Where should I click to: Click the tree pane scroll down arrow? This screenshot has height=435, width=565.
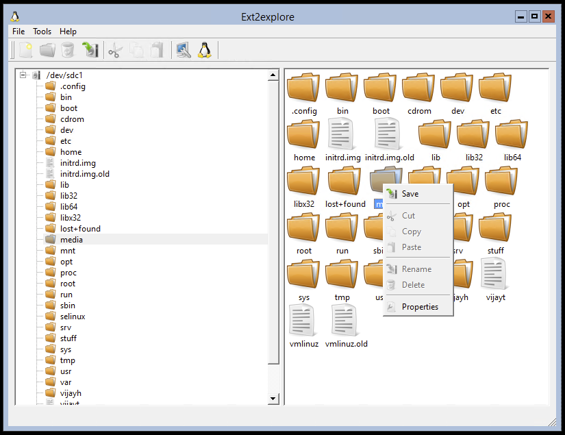point(273,398)
